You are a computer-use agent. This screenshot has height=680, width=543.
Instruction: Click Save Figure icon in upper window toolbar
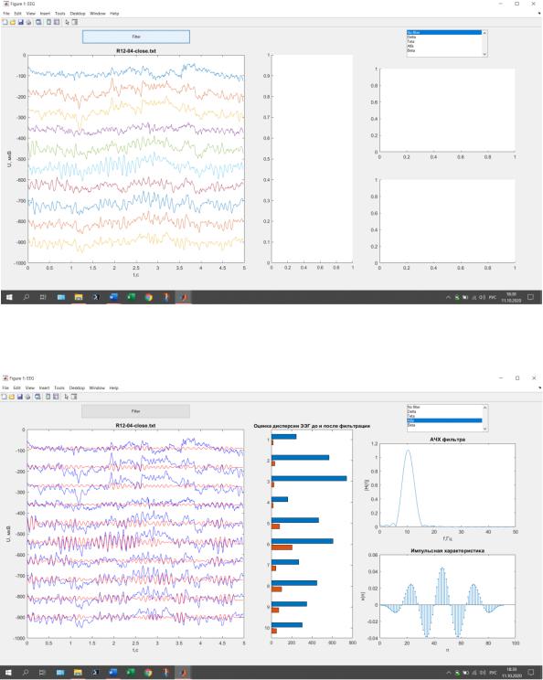pyautogui.click(x=20, y=22)
